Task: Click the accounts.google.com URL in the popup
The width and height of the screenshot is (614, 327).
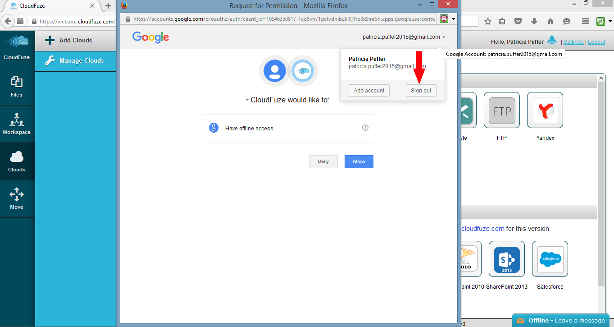Action: [284, 19]
